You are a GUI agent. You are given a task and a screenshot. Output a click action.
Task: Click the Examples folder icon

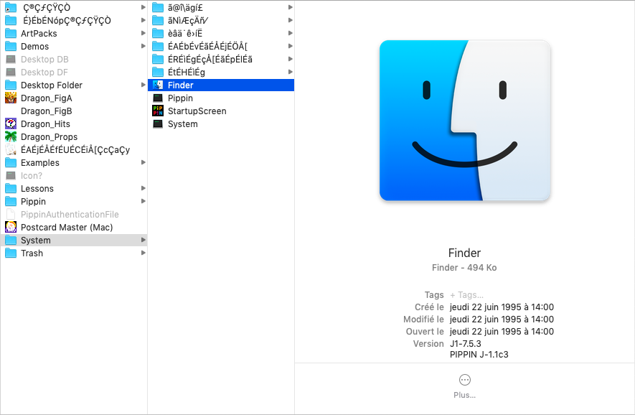(11, 163)
